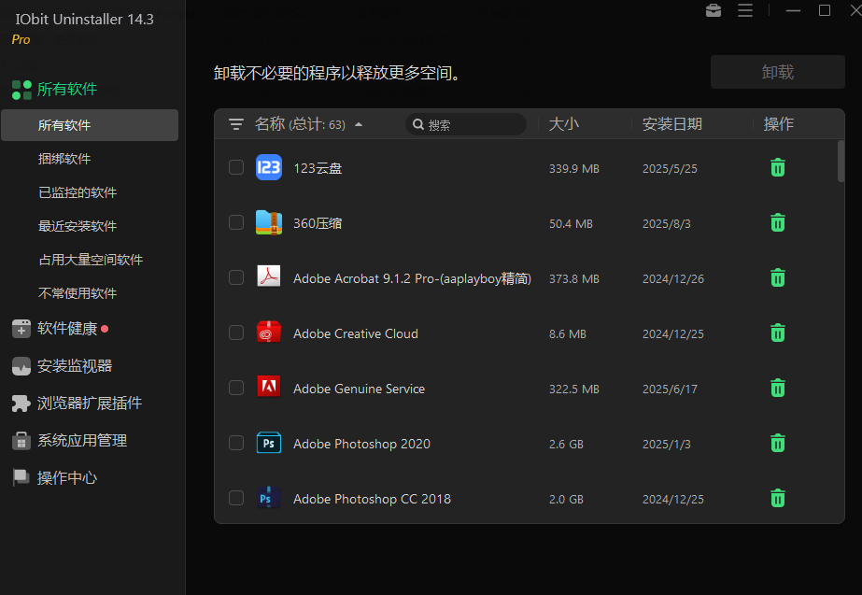Open the 不常使用软件 category
The width and height of the screenshot is (862, 595).
[x=78, y=293]
